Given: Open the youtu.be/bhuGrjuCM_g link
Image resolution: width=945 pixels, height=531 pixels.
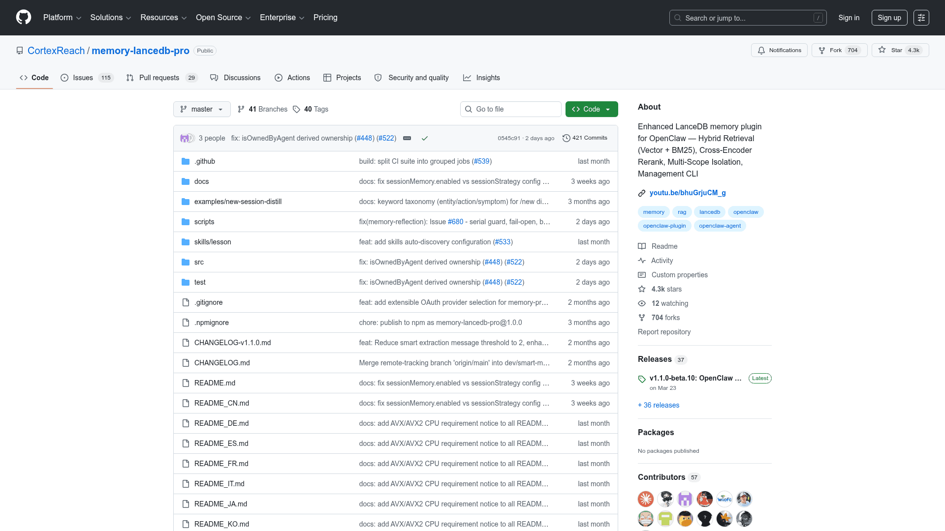Looking at the screenshot, I should 688,193.
